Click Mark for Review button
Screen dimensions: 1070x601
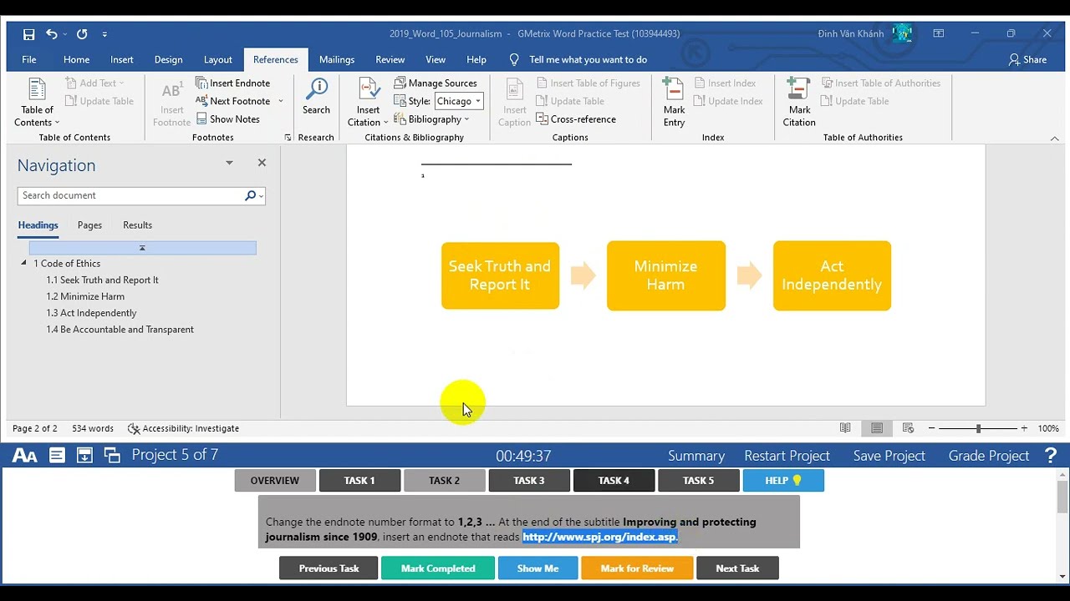pyautogui.click(x=637, y=568)
